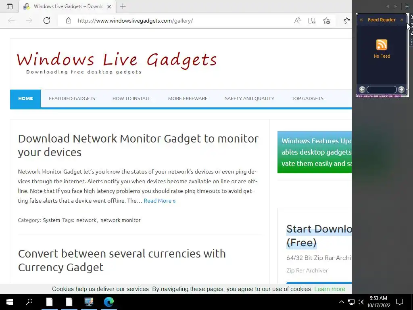This screenshot has width=413, height=310.
Task: Open first document taskbar icon
Action: click(49, 302)
